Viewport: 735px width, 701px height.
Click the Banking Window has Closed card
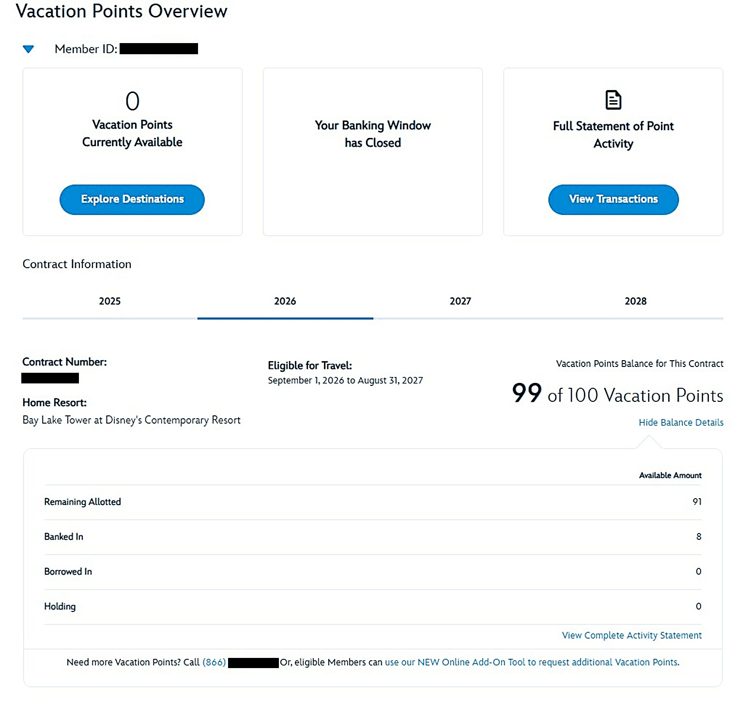click(373, 152)
